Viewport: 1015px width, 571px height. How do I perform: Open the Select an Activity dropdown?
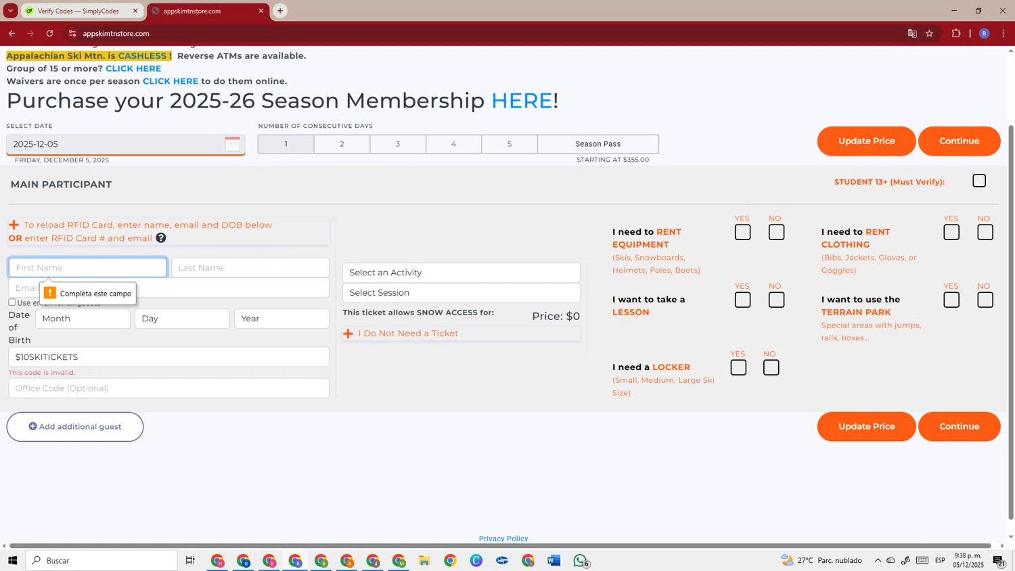[461, 273]
